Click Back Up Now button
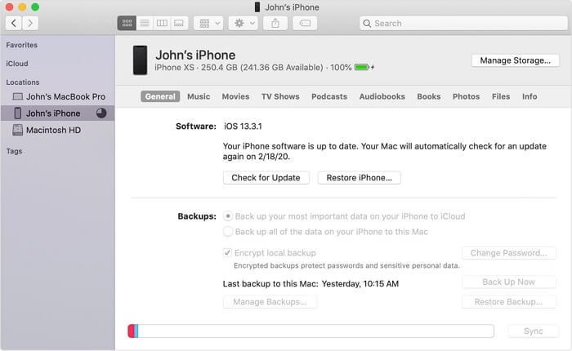The image size is (572, 351). click(509, 282)
